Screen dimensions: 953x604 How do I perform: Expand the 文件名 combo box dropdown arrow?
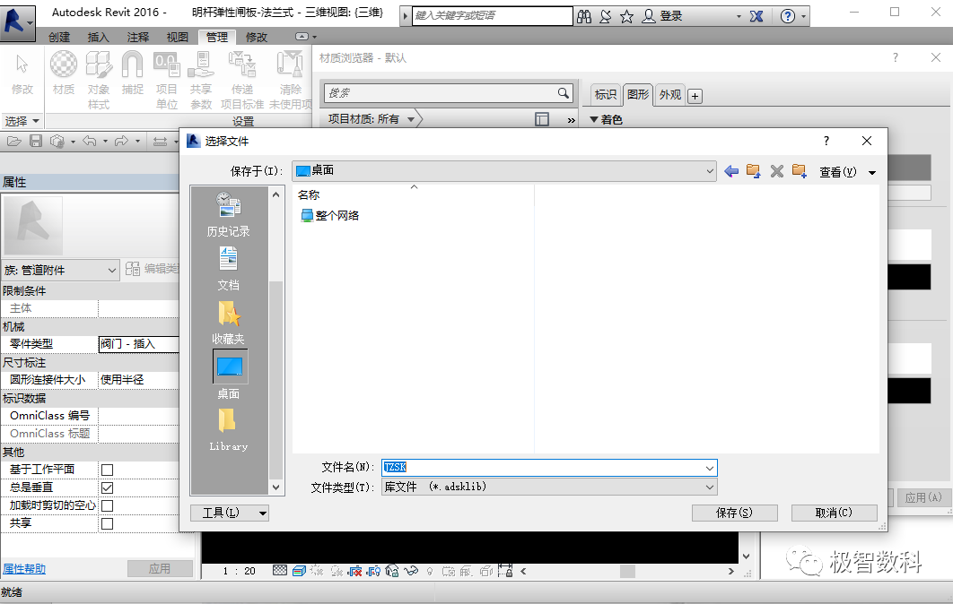coord(709,468)
